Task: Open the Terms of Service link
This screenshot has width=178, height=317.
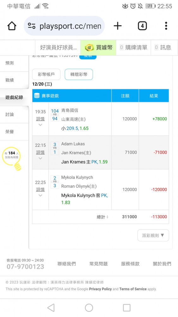Action: click(133, 289)
